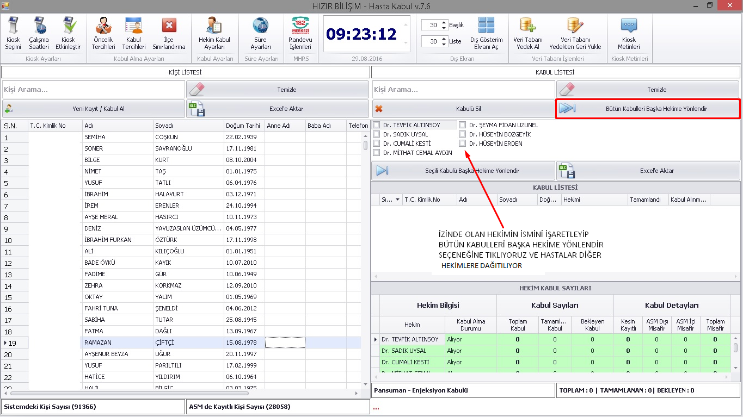Open MHRS Randevu İşlemleri
Viewport: 743px width, 417px height.
click(x=300, y=33)
